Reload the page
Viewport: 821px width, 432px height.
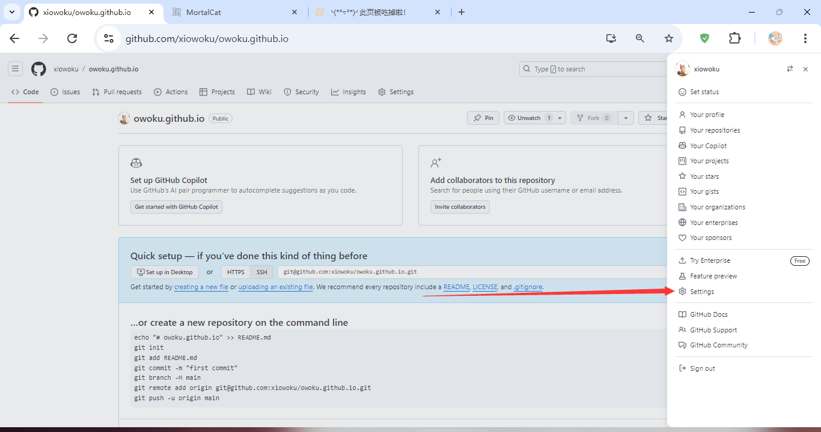[72, 38]
